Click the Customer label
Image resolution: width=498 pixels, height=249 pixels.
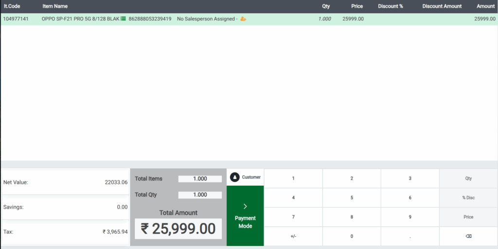tap(251, 177)
